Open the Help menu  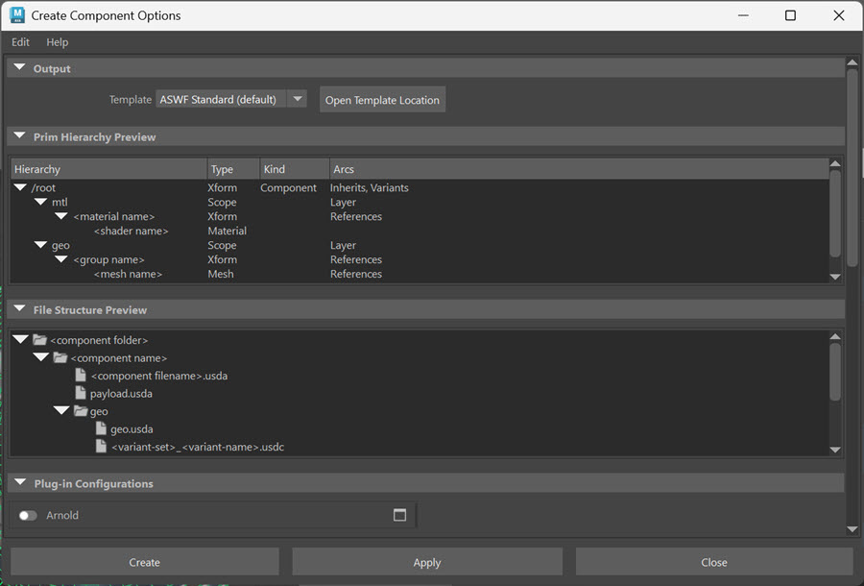click(57, 41)
